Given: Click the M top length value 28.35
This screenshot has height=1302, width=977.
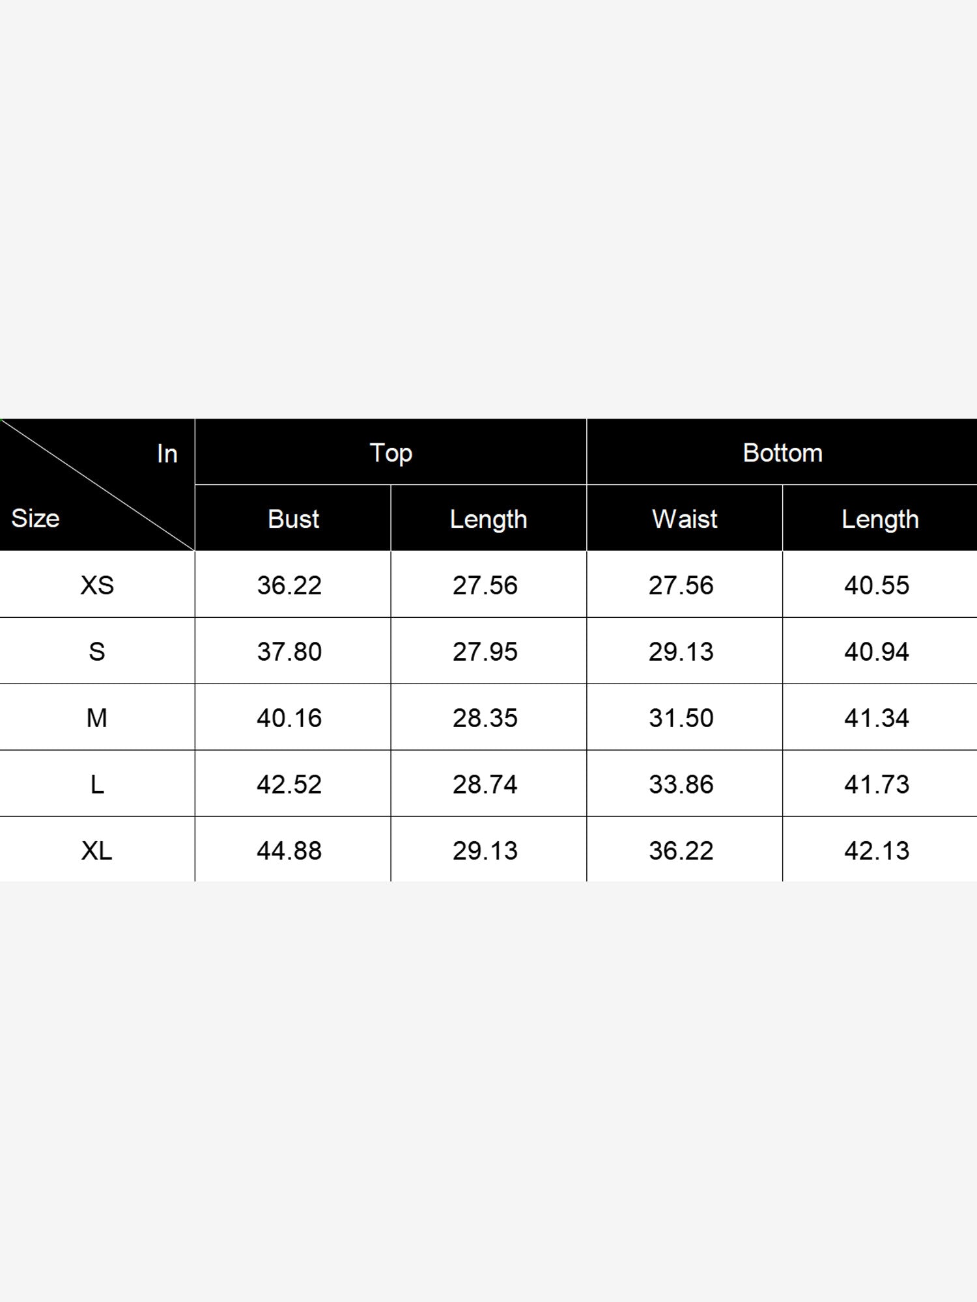Looking at the screenshot, I should (485, 718).
